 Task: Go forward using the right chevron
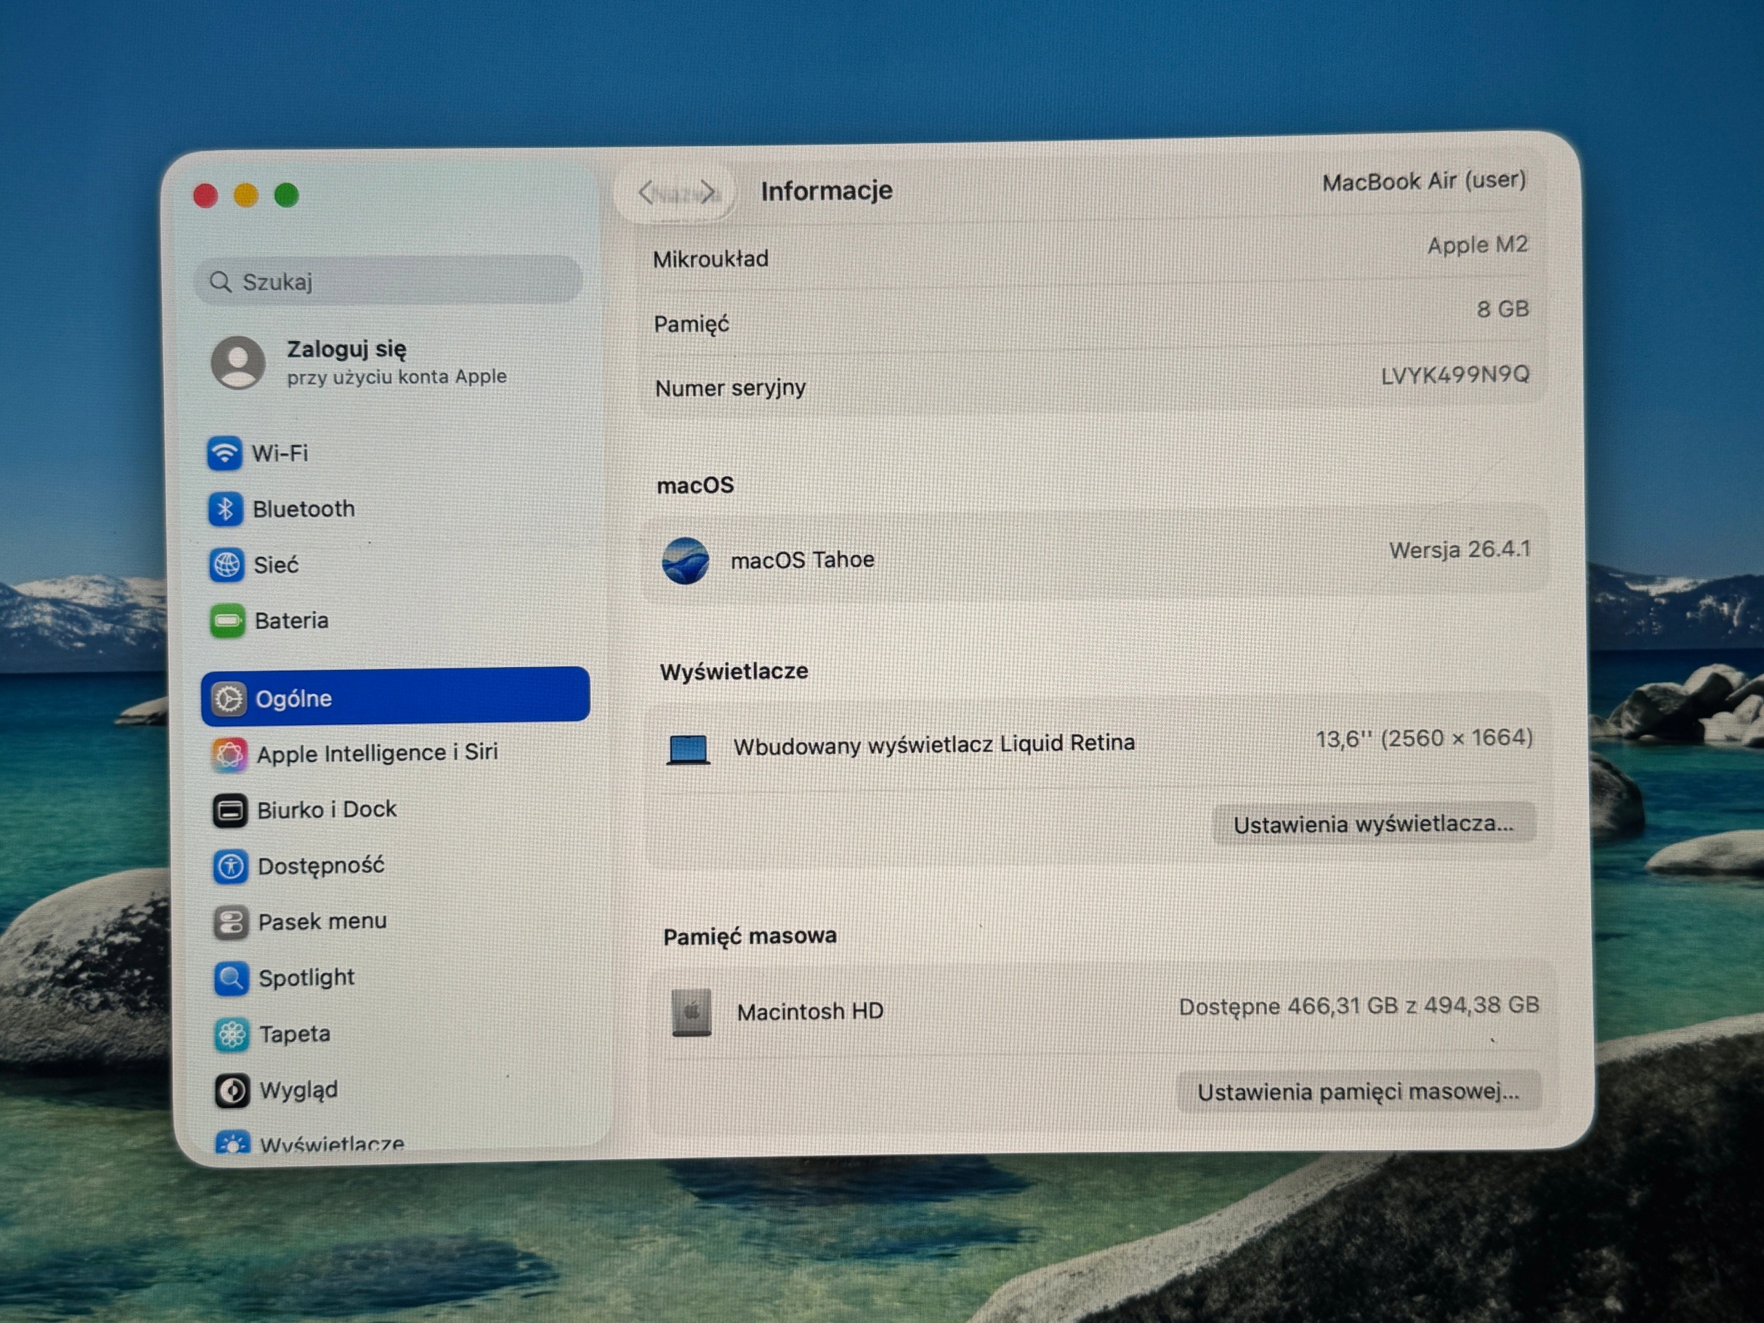coord(708,192)
